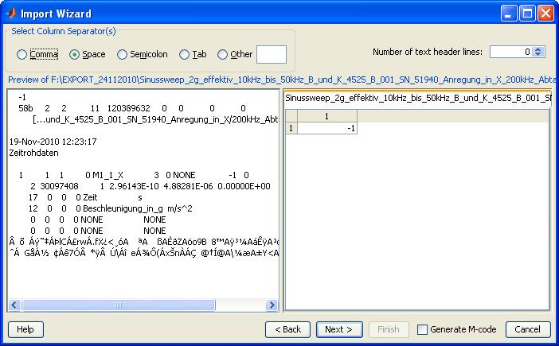Close the Import Wizard window
This screenshot has height=346, width=559.
545,14
